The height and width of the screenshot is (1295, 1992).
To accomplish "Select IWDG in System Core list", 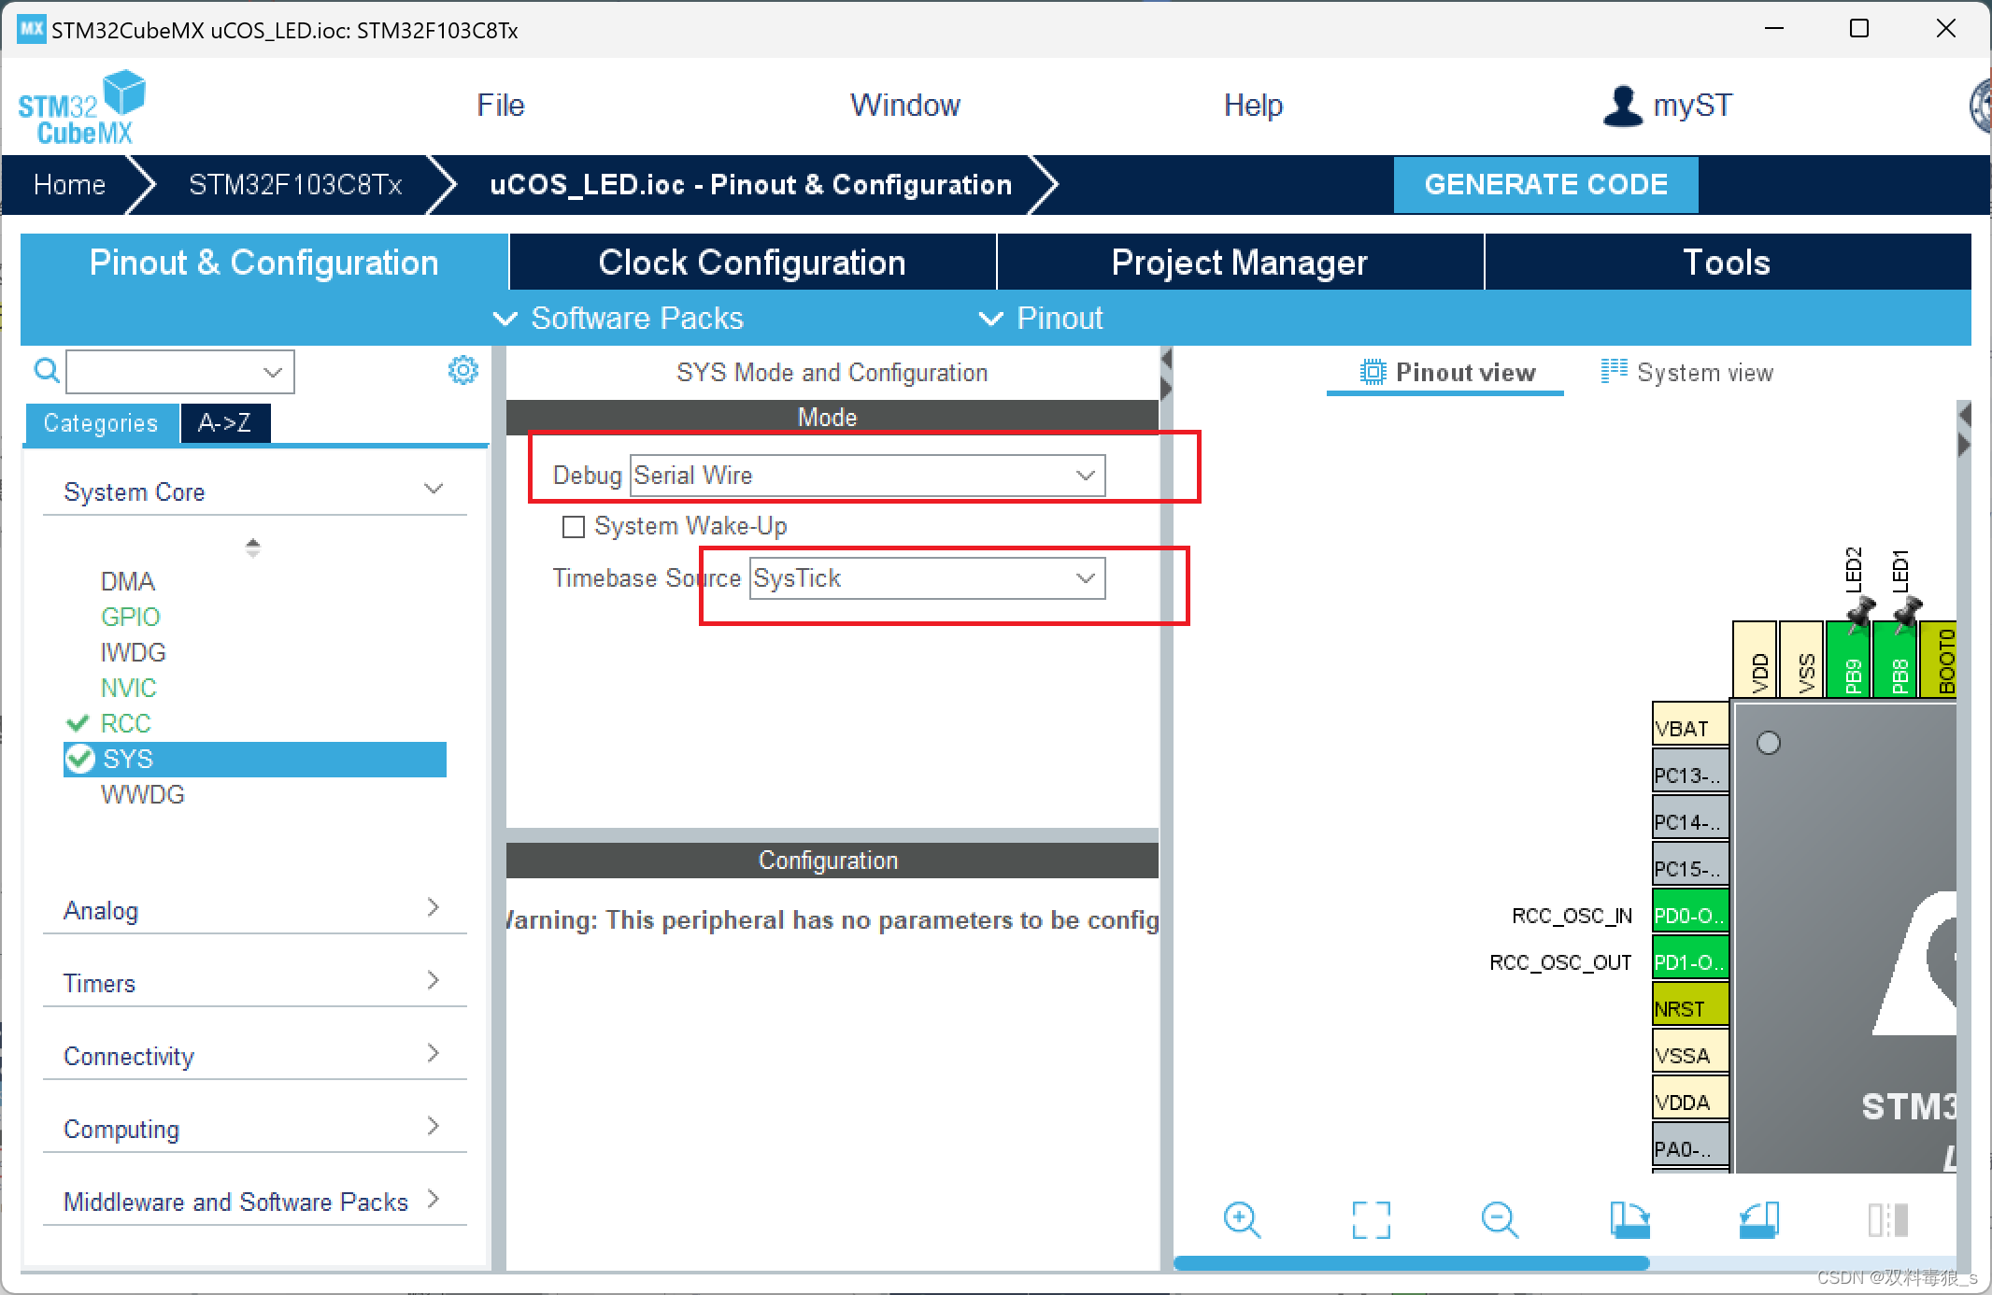I will (x=133, y=652).
